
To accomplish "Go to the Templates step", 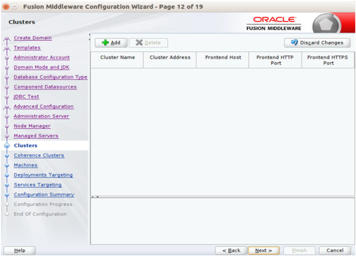I will tap(27, 47).
